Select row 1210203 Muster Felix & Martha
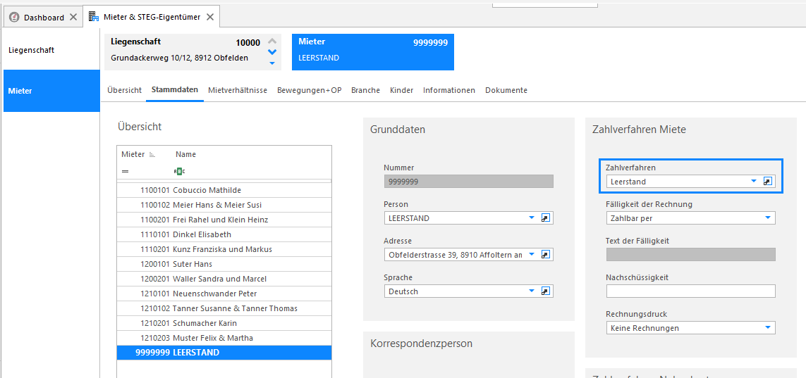The width and height of the screenshot is (806, 378). pos(224,339)
